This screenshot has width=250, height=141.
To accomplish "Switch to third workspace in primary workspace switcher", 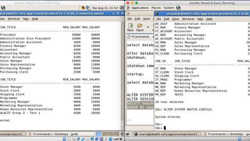I will (x=111, y=134).
